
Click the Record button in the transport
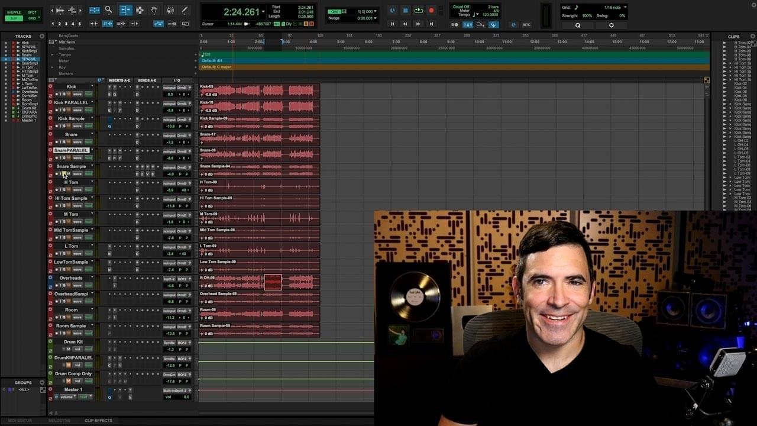tap(431, 10)
